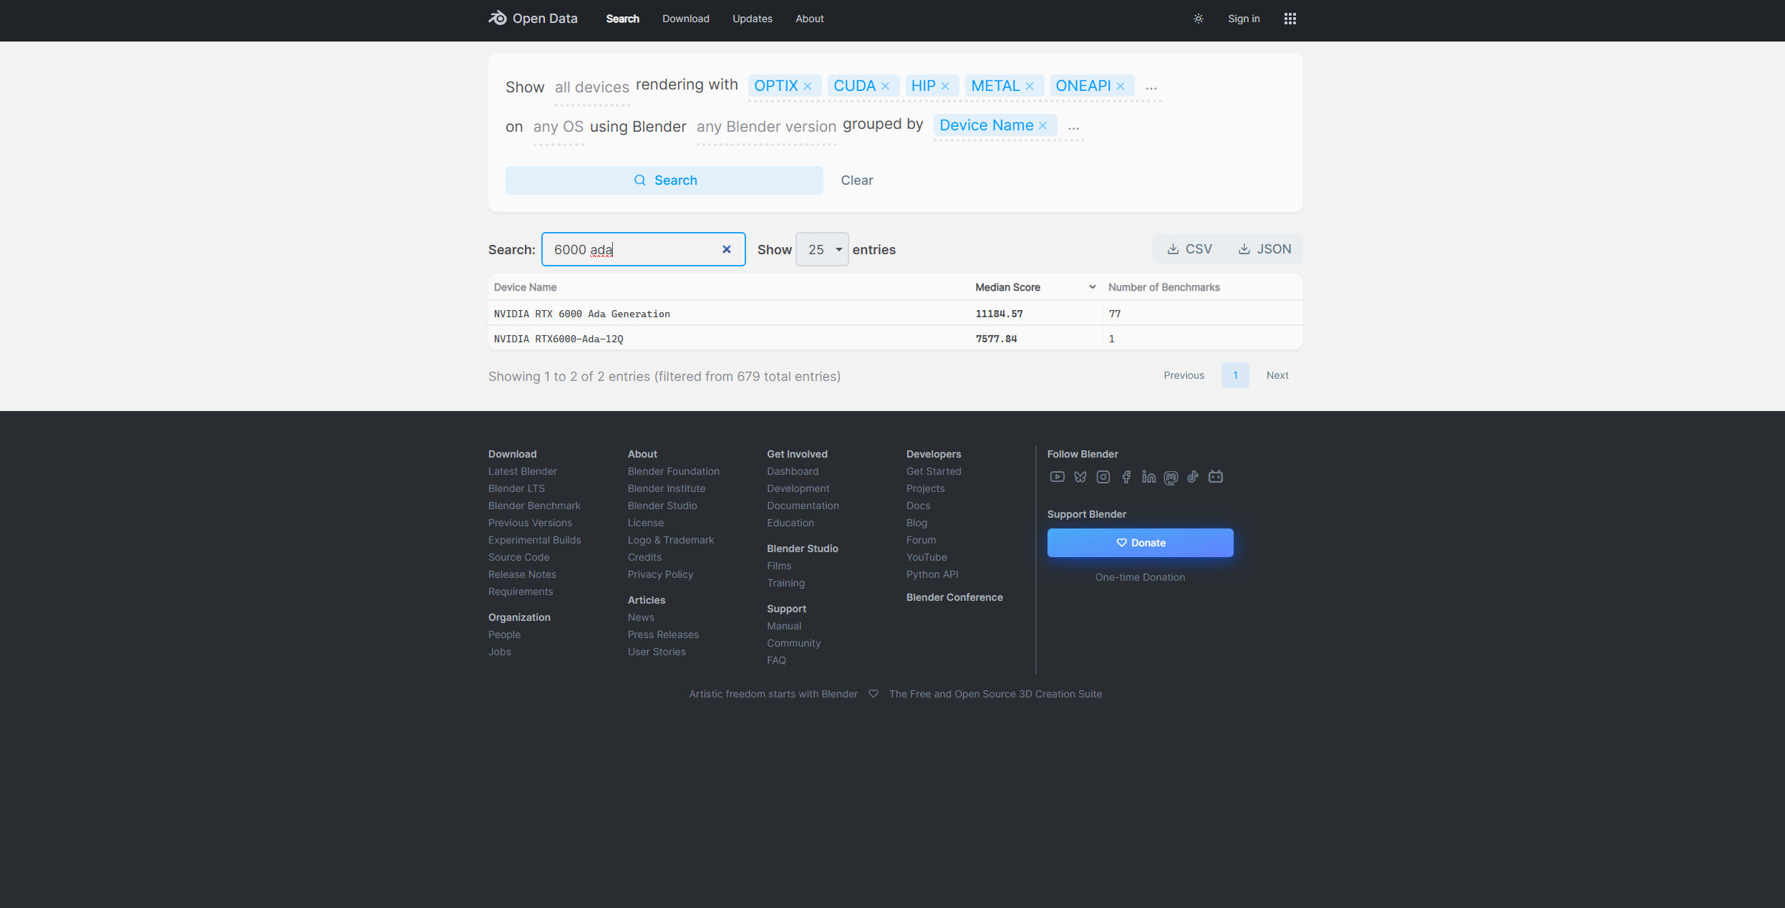
Task: Open Latest Blender footer link
Action: tap(523, 471)
